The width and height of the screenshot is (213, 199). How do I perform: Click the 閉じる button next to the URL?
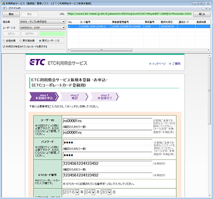202,14
